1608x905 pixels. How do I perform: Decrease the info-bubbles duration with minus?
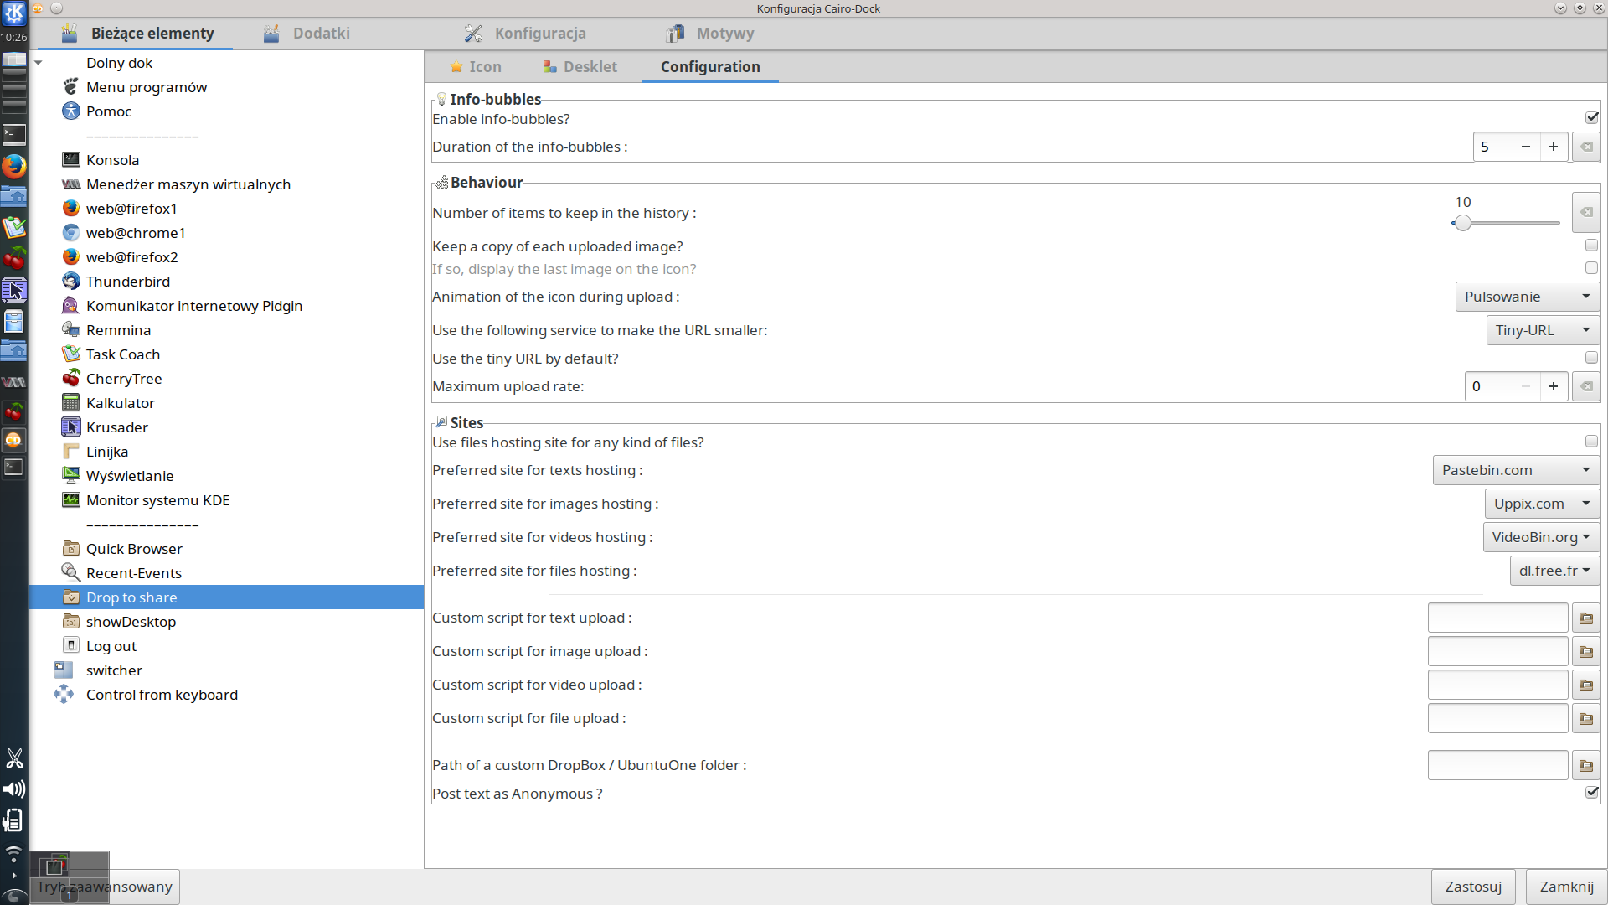pyautogui.click(x=1526, y=147)
